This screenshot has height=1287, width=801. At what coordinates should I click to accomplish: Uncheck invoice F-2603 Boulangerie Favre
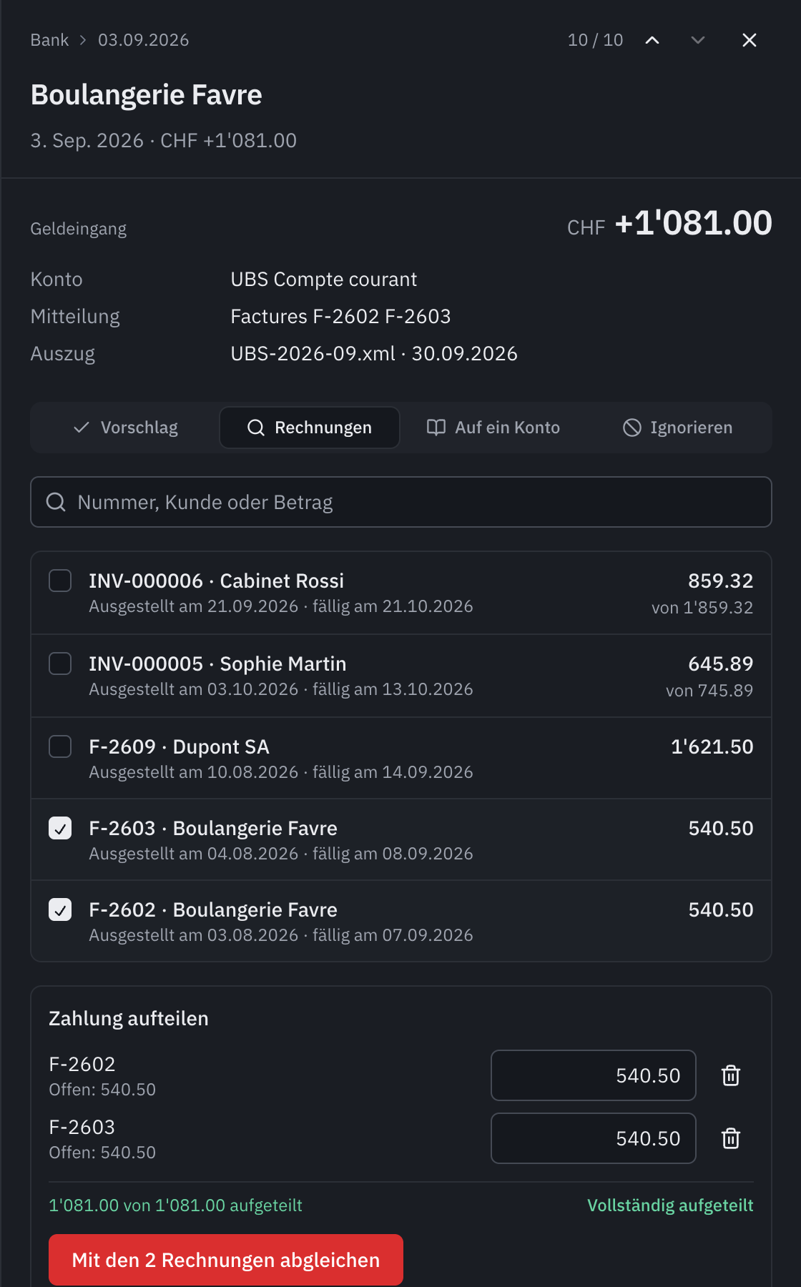click(x=60, y=828)
